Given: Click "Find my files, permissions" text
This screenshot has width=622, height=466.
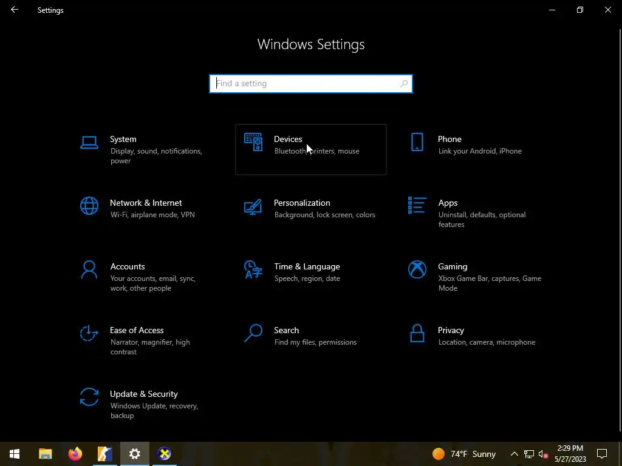Looking at the screenshot, I should 315,342.
